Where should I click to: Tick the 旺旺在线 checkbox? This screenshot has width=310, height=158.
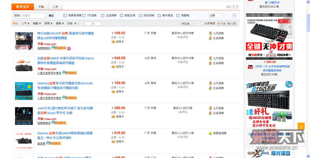pyautogui.click(x=122, y=15)
